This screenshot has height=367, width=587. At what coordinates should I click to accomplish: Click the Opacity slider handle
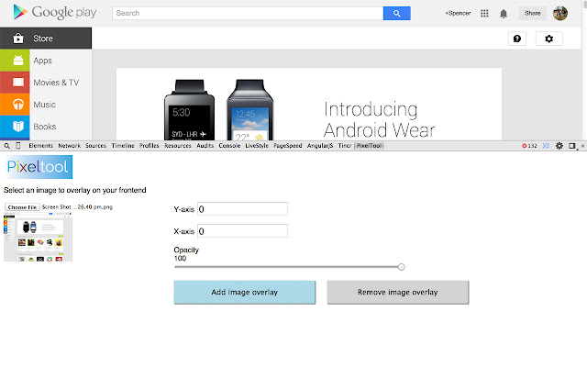pos(402,267)
